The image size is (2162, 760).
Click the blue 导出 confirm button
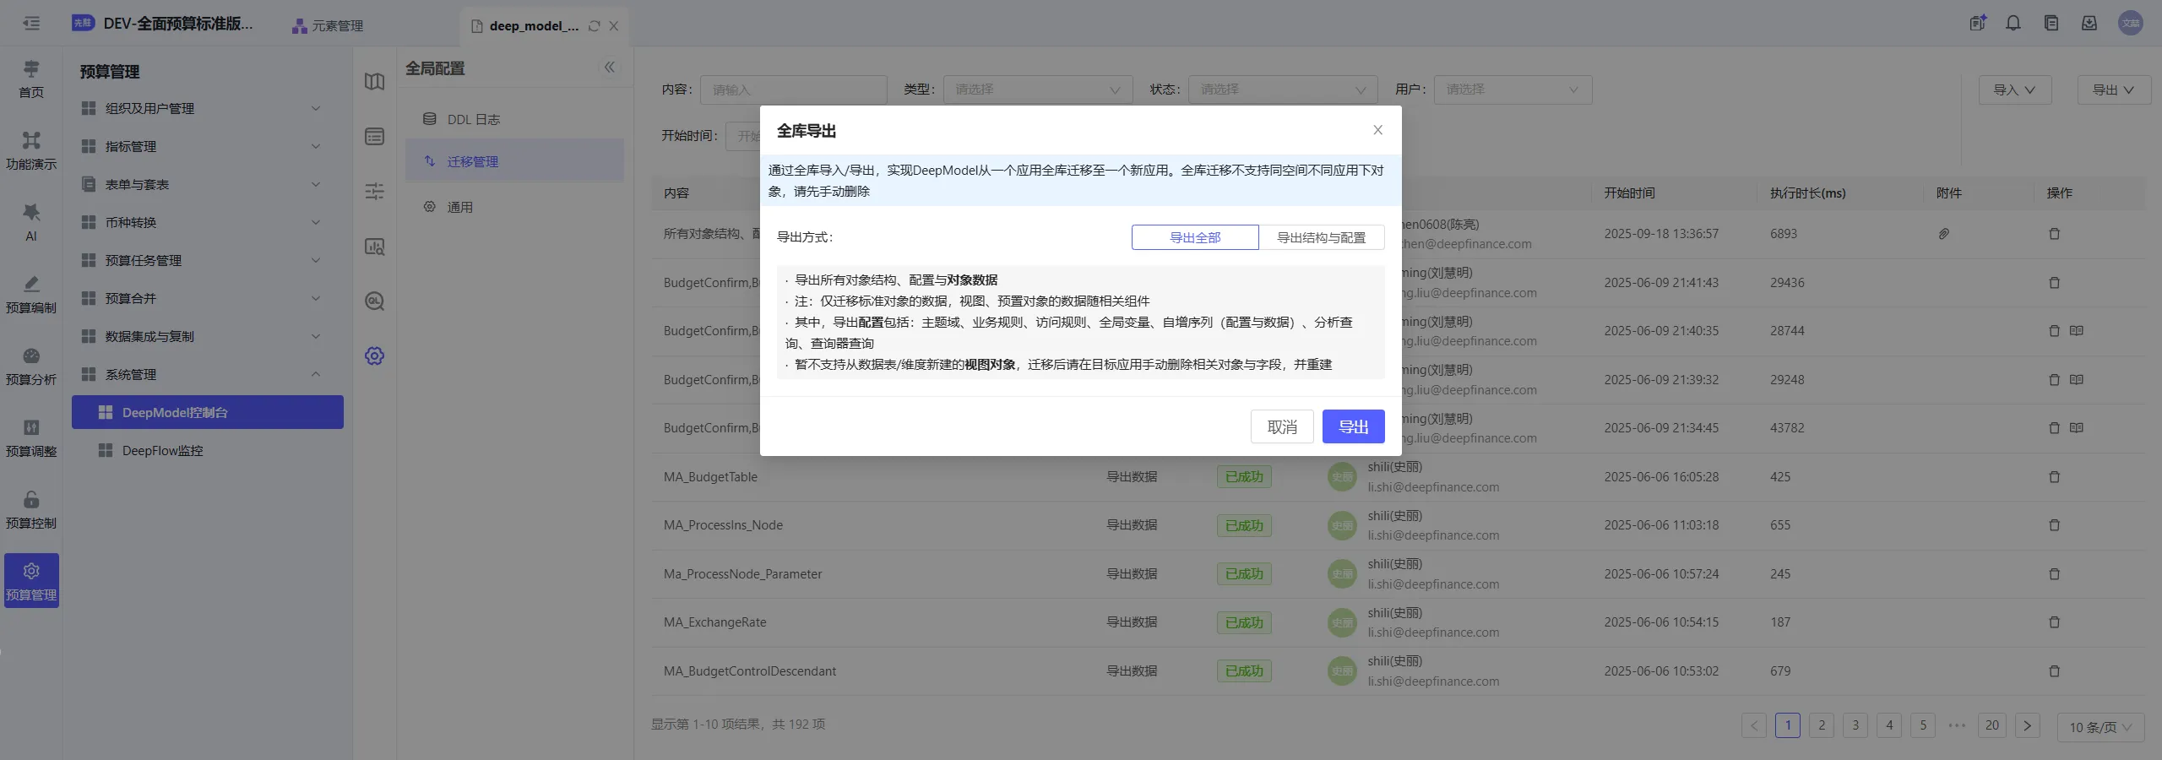[x=1353, y=426]
